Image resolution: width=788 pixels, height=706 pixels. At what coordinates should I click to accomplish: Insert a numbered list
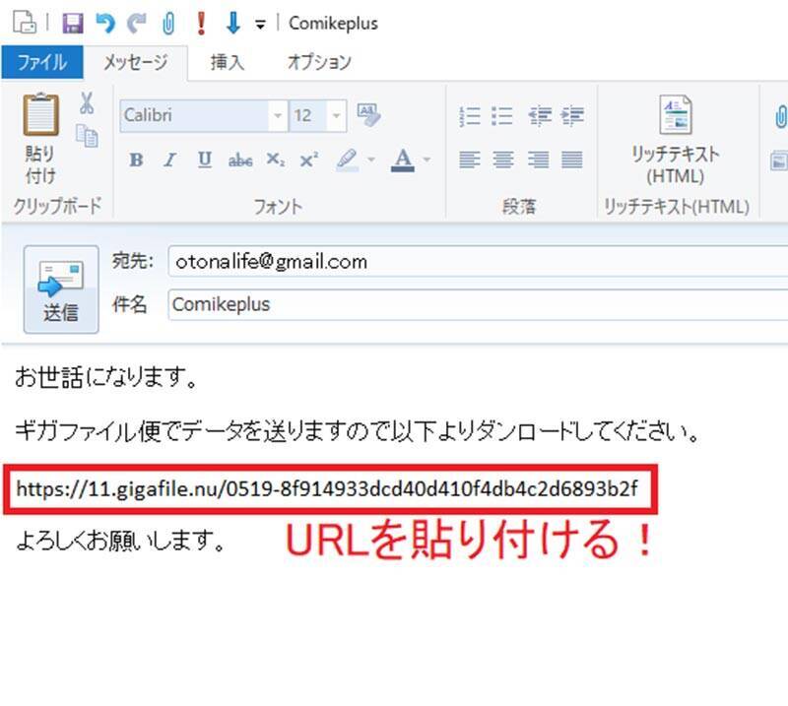coord(470,116)
